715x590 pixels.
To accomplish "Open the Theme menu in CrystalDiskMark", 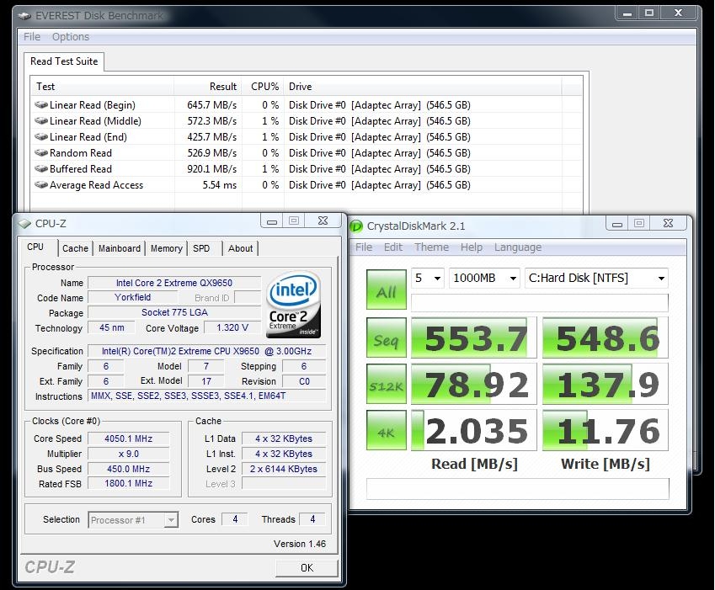I will 431,247.
